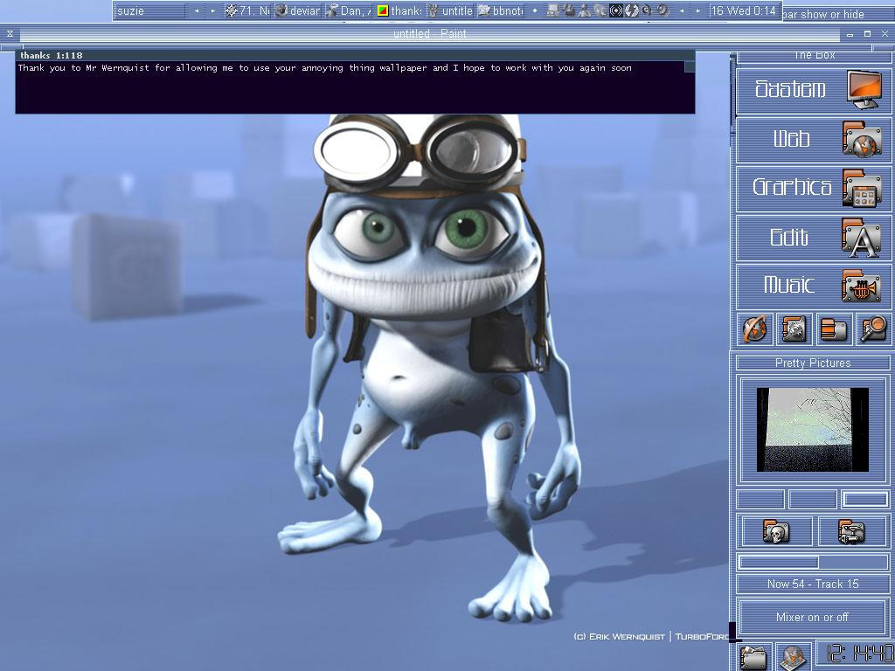Switch to the thanks window in the taskbar
895x671 pixels.
coord(403,11)
